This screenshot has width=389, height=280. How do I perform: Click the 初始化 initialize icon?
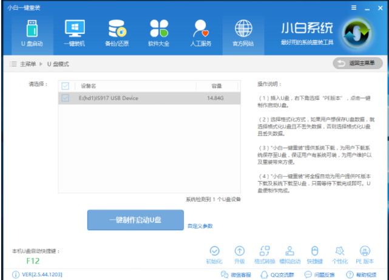pyautogui.click(x=214, y=254)
